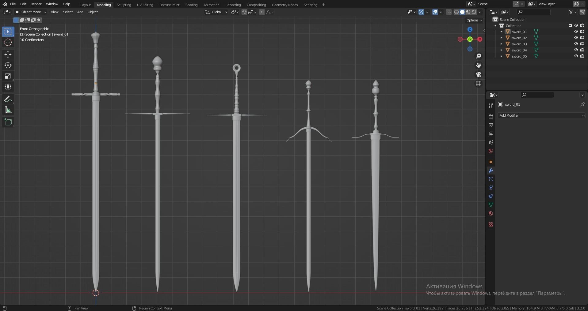588x311 pixels.
Task: Pick the Measure tool
Action: click(x=8, y=110)
